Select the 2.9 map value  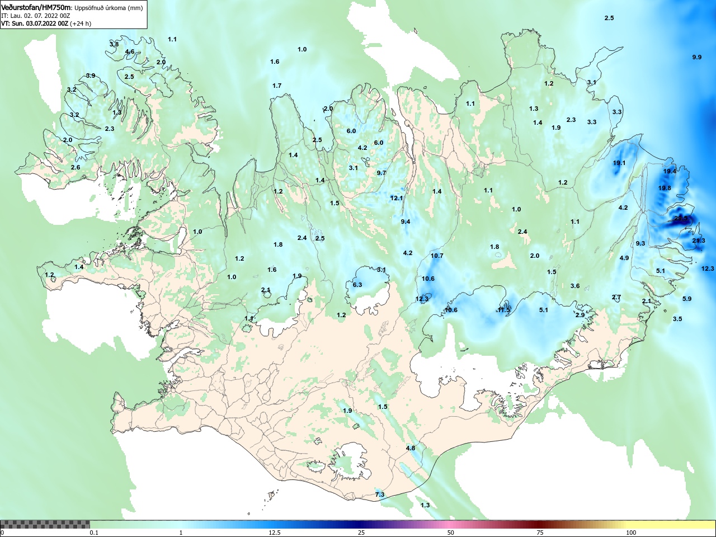pos(580,315)
